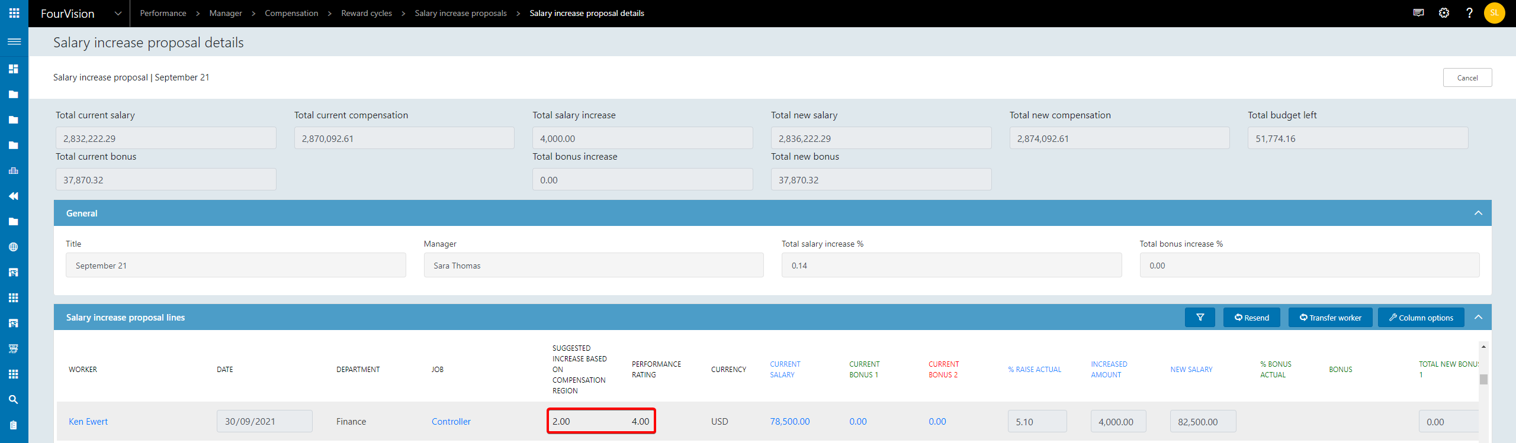The width and height of the screenshot is (1516, 443).
Task: Open the clipboard icon in sidebar
Action: [x=14, y=425]
